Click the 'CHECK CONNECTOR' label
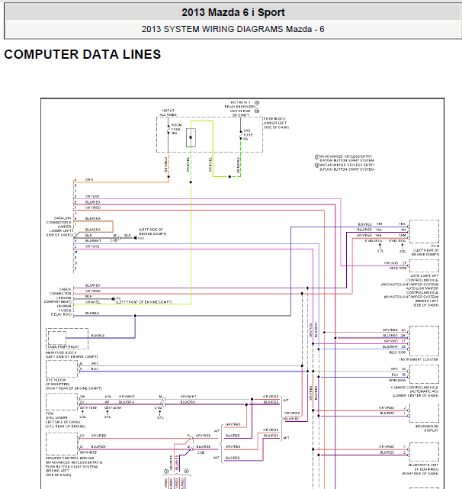Screen dimensions: 462x489 (60, 291)
